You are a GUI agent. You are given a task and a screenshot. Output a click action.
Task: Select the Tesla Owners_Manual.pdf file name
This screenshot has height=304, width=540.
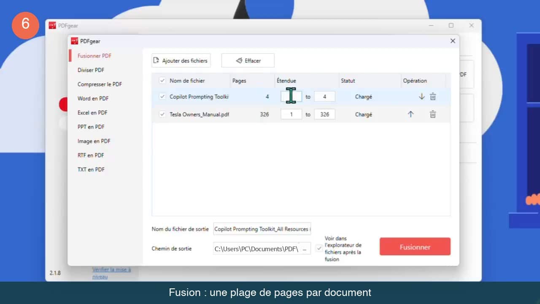(x=199, y=114)
